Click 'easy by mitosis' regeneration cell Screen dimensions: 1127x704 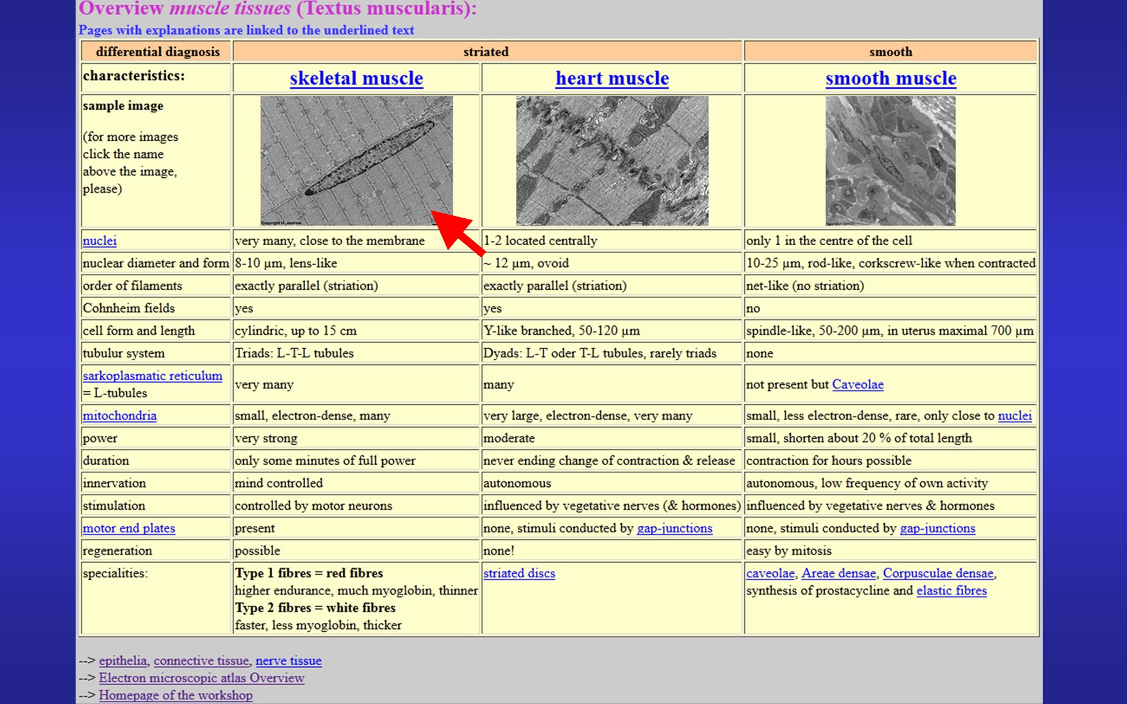click(890, 551)
